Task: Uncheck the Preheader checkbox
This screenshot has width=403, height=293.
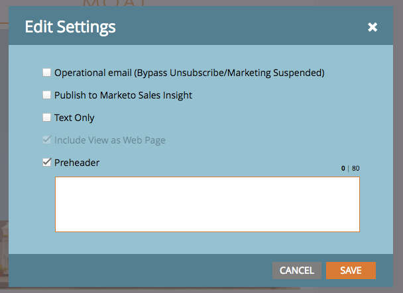Action: point(47,163)
